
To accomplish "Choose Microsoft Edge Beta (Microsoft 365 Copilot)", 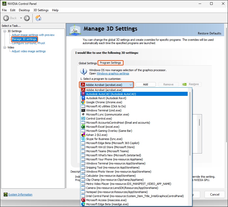I will pyautogui.click(x=134, y=143).
